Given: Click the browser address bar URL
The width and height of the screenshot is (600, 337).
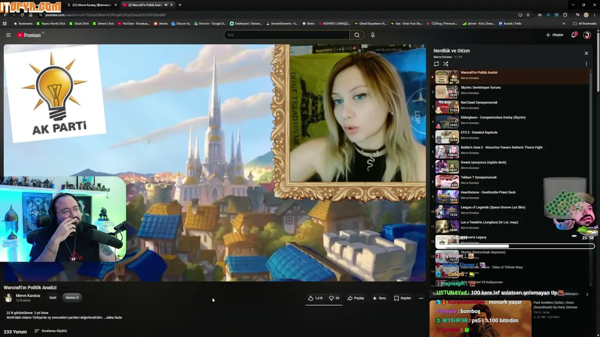Looking at the screenshot, I should tap(105, 15).
